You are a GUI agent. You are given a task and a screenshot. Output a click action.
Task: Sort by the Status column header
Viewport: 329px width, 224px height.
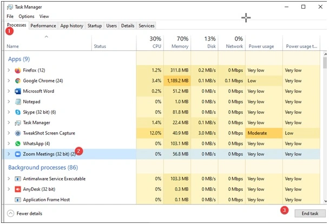(x=114, y=43)
